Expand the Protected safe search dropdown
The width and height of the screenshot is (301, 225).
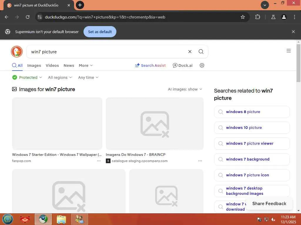(x=27, y=77)
